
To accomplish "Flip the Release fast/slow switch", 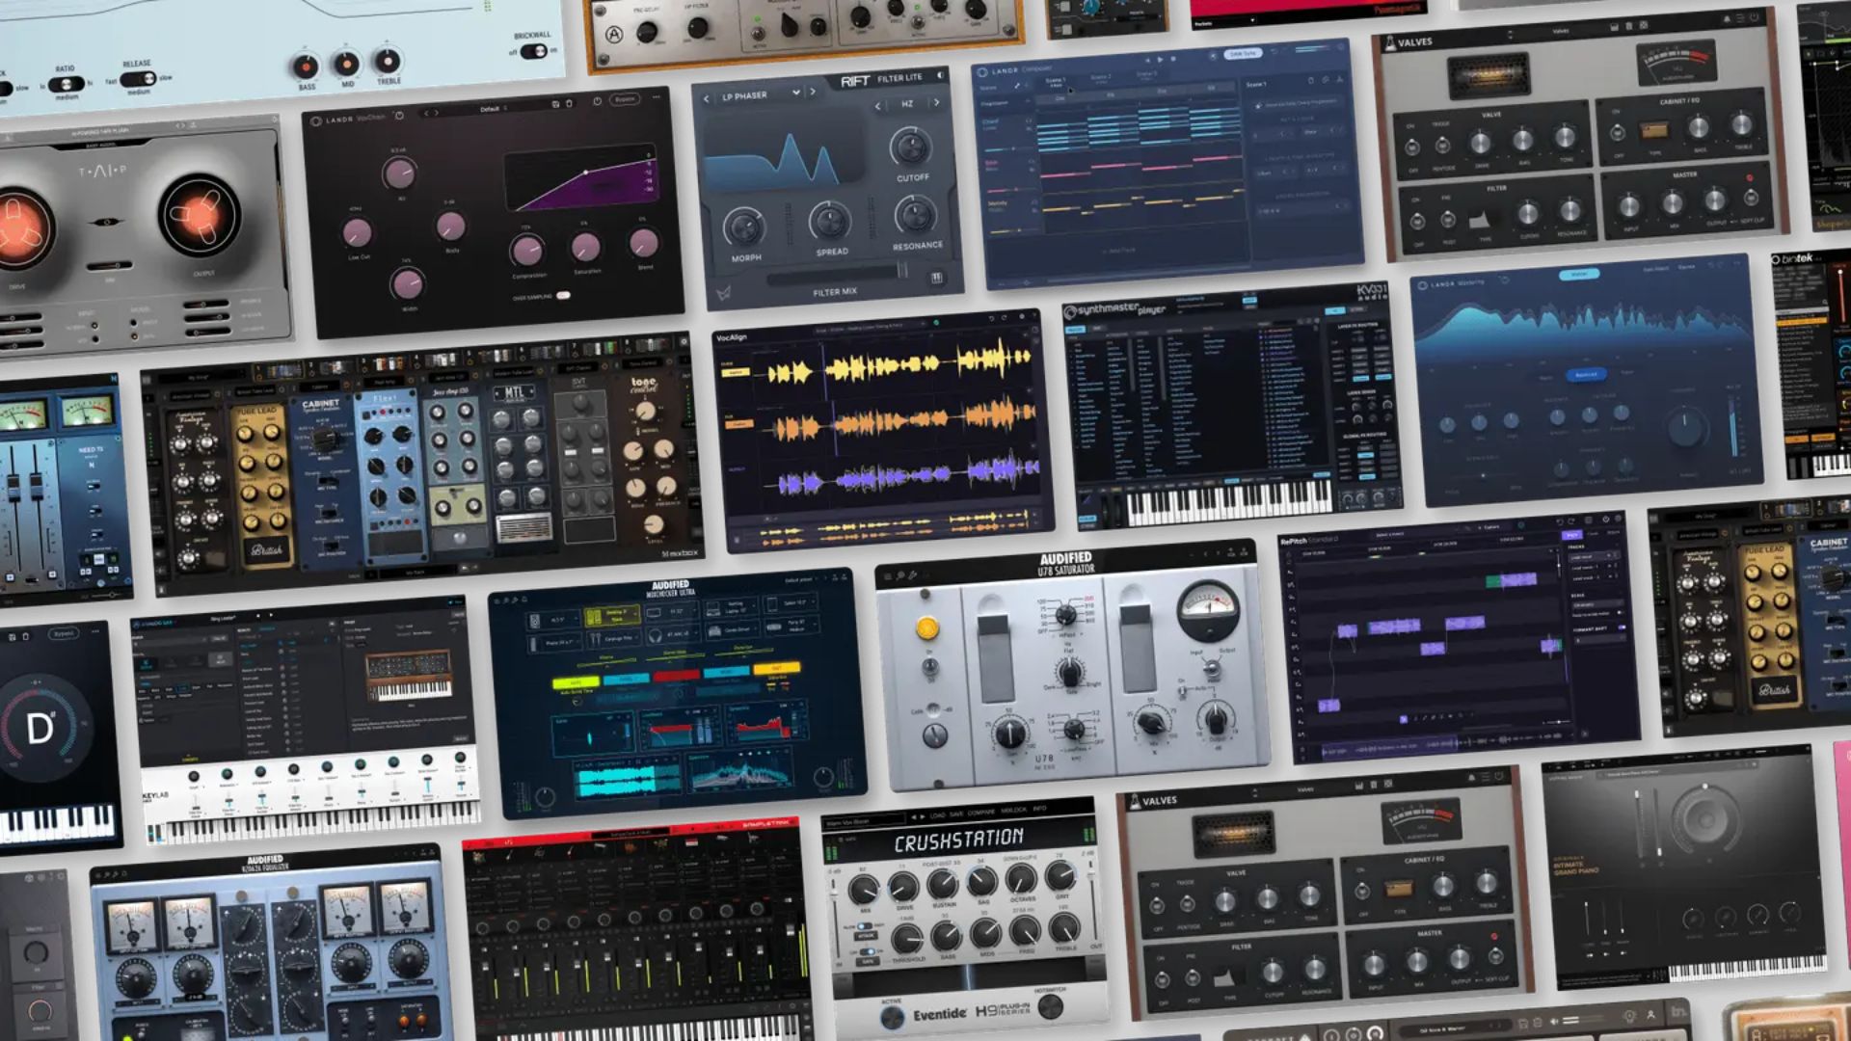I will point(137,79).
